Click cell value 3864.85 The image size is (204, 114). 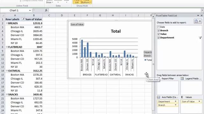click(x=34, y=35)
